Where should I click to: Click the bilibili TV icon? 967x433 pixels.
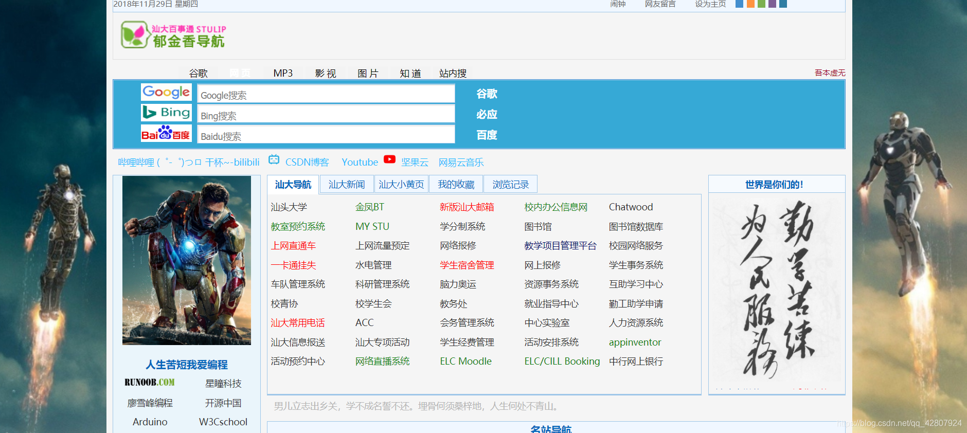click(274, 160)
